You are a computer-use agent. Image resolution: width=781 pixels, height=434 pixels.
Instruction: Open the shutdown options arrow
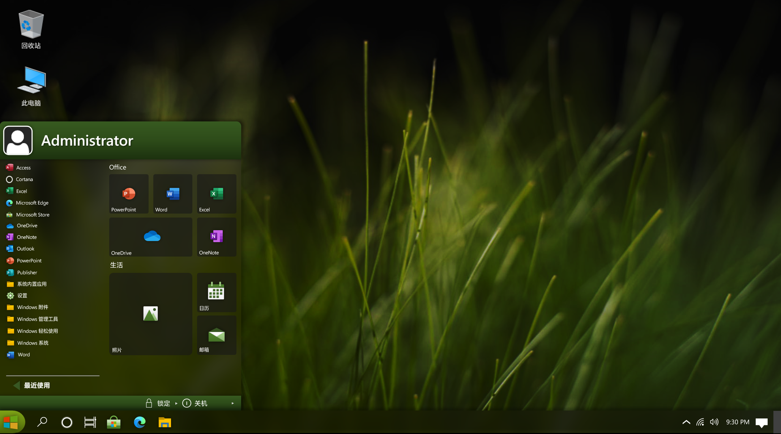pyautogui.click(x=232, y=403)
